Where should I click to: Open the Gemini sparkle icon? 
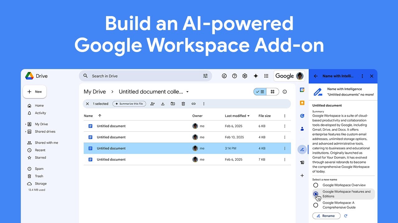[x=256, y=76]
